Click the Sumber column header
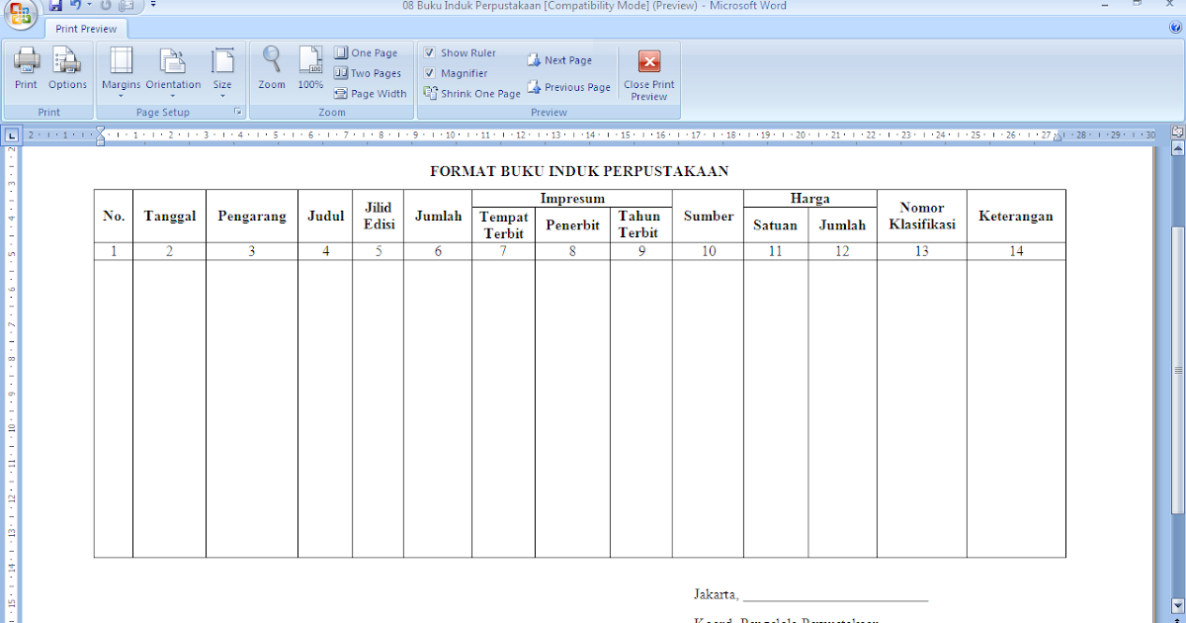Image resolution: width=1186 pixels, height=623 pixels. (x=709, y=216)
